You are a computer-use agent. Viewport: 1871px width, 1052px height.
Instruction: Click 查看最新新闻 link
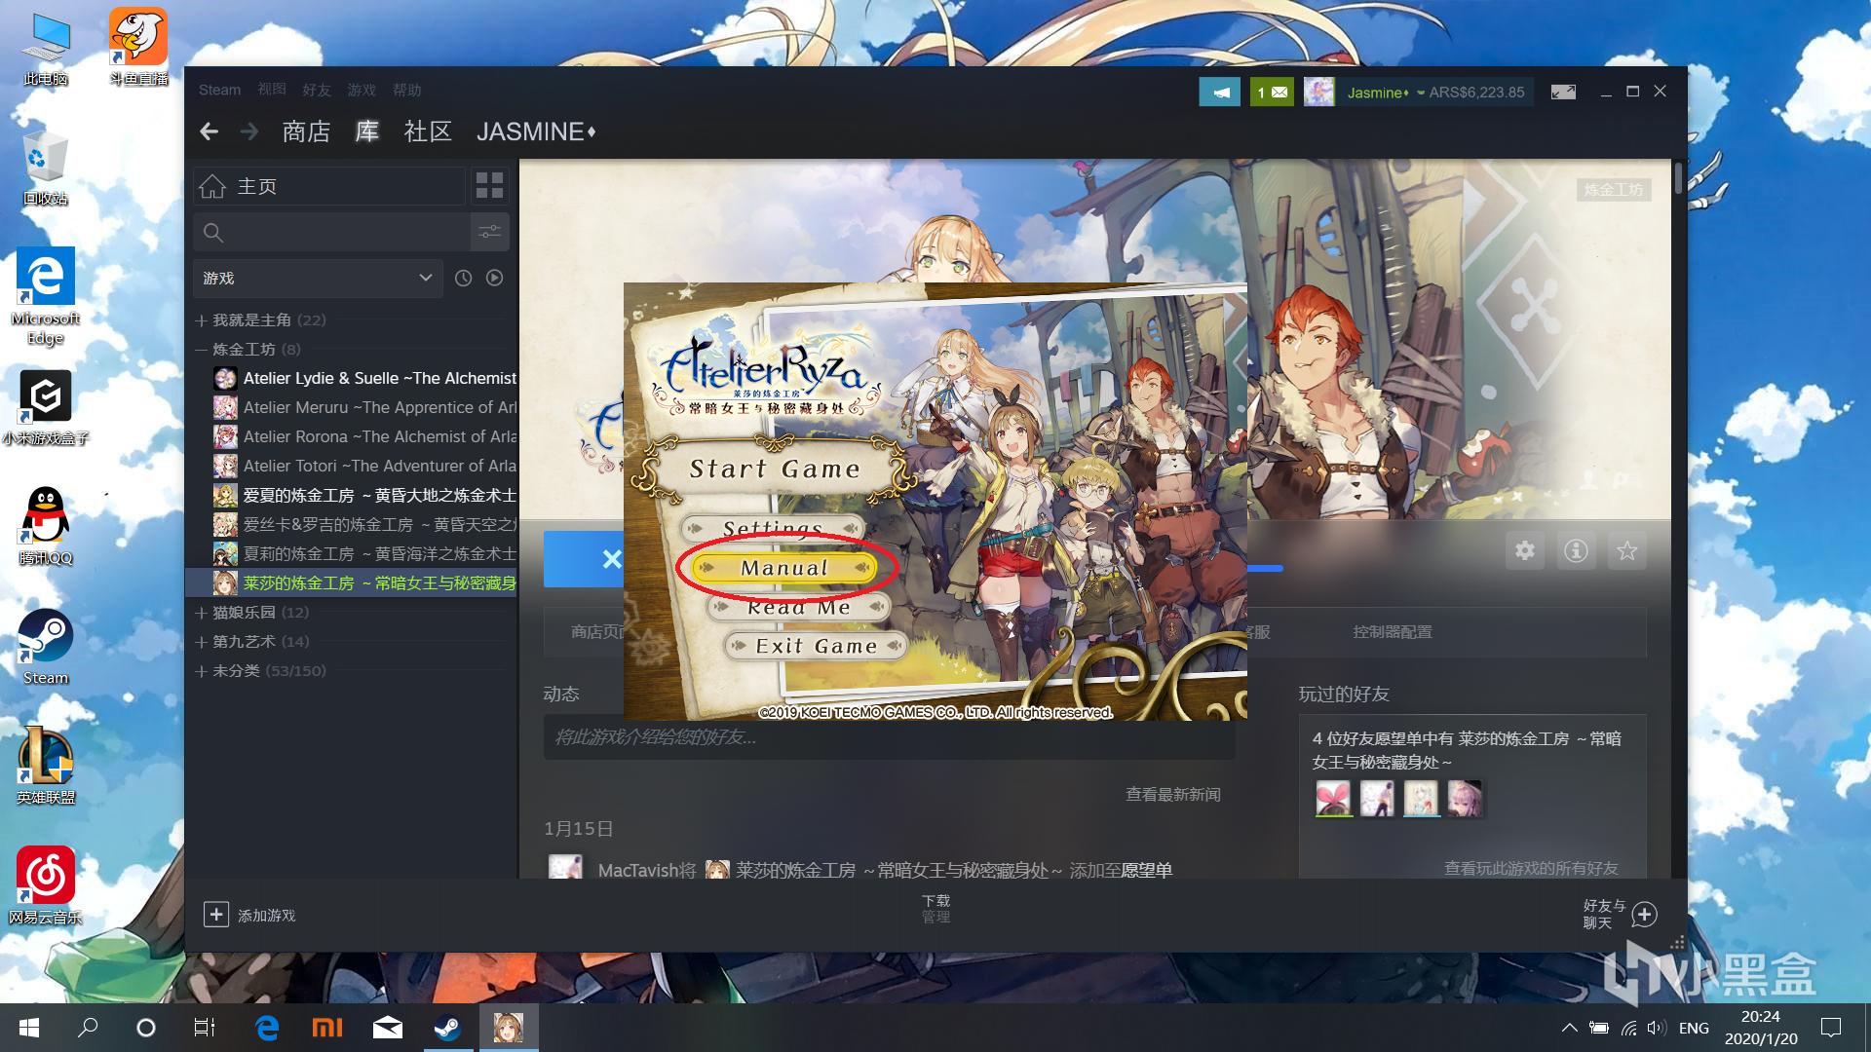coord(1172,795)
